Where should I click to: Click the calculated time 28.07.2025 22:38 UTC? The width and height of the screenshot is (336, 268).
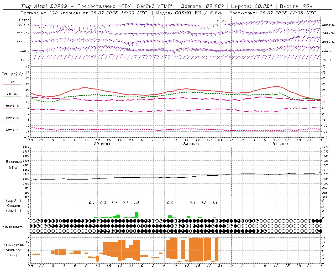(x=287, y=13)
